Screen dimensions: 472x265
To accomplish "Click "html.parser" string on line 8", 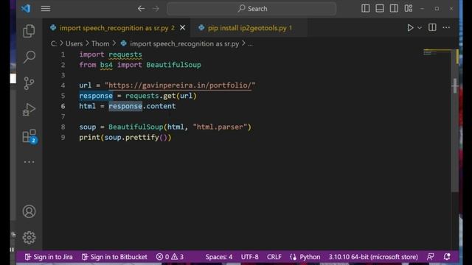I will point(220,127).
